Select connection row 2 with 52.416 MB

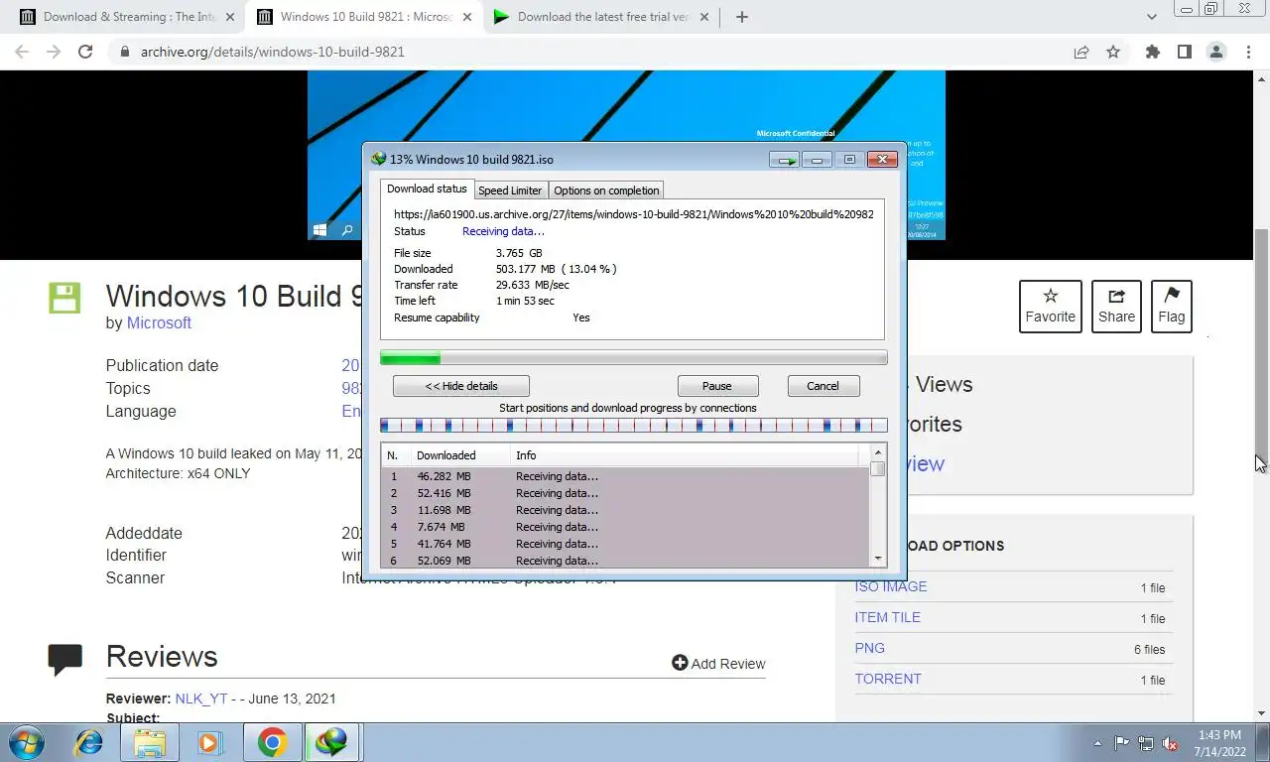click(x=625, y=493)
